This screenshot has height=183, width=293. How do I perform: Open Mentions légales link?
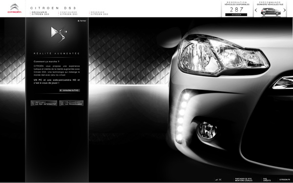click(x=244, y=181)
